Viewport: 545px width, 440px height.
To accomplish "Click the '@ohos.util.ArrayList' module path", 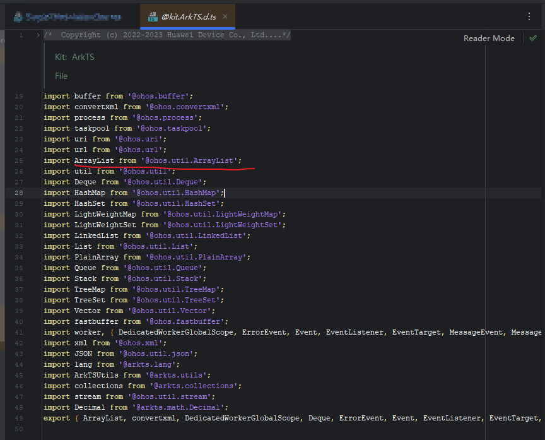I will click(x=191, y=160).
